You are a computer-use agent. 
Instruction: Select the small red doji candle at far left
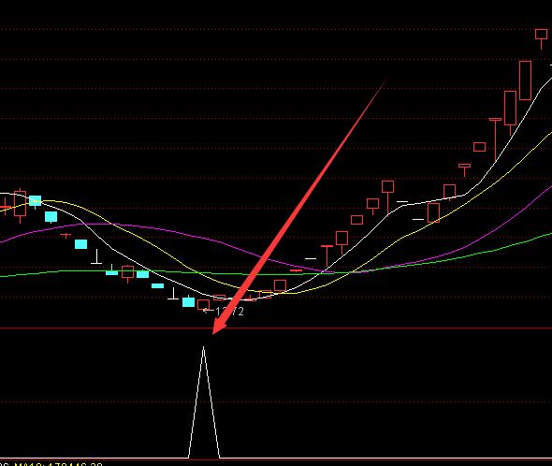[x=5, y=206]
